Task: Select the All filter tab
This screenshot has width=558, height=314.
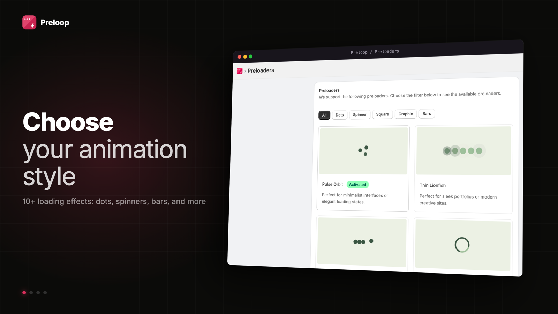Action: click(x=324, y=115)
